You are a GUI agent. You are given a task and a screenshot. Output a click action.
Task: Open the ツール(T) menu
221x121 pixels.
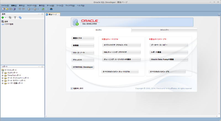coord(60,6)
